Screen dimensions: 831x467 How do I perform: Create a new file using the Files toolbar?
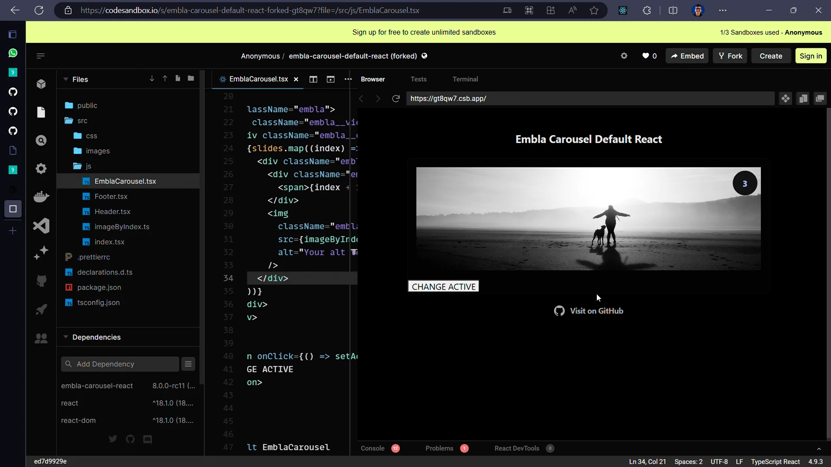point(178,79)
